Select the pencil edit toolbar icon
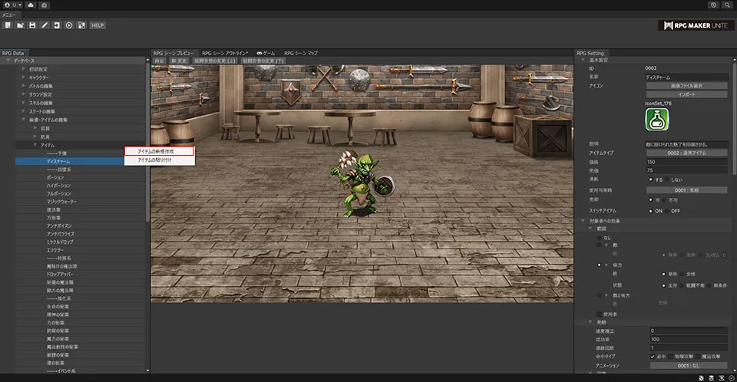 (x=45, y=25)
